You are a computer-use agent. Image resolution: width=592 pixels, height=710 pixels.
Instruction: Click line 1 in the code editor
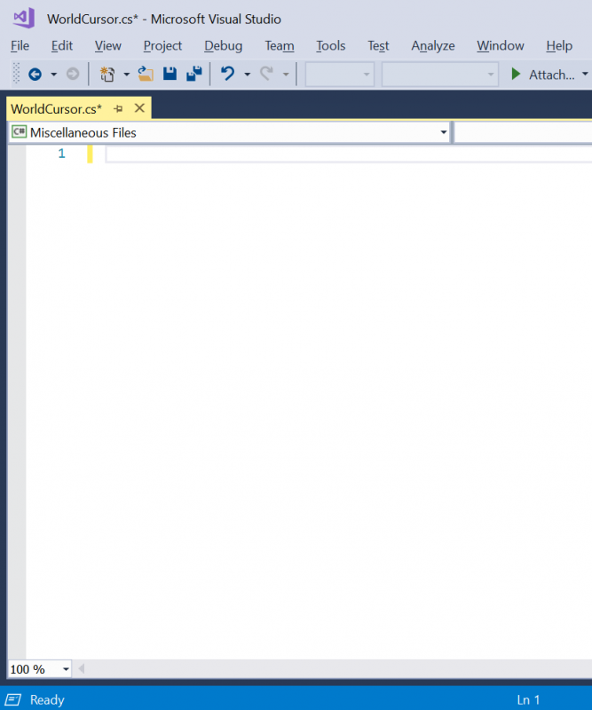click(349, 154)
